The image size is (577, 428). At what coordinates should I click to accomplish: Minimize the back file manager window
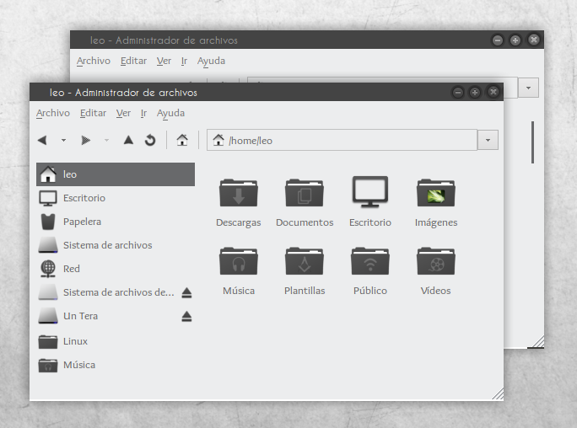498,40
